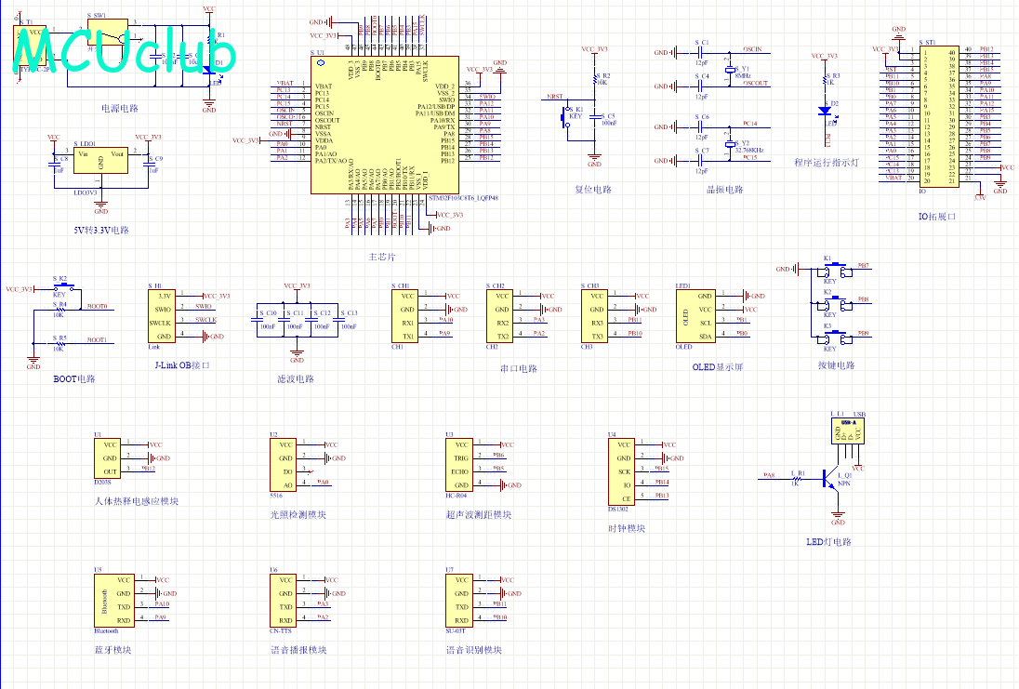The width and height of the screenshot is (1019, 689).
Task: Select the S_ST1 40-pin IO header
Action: (939, 117)
